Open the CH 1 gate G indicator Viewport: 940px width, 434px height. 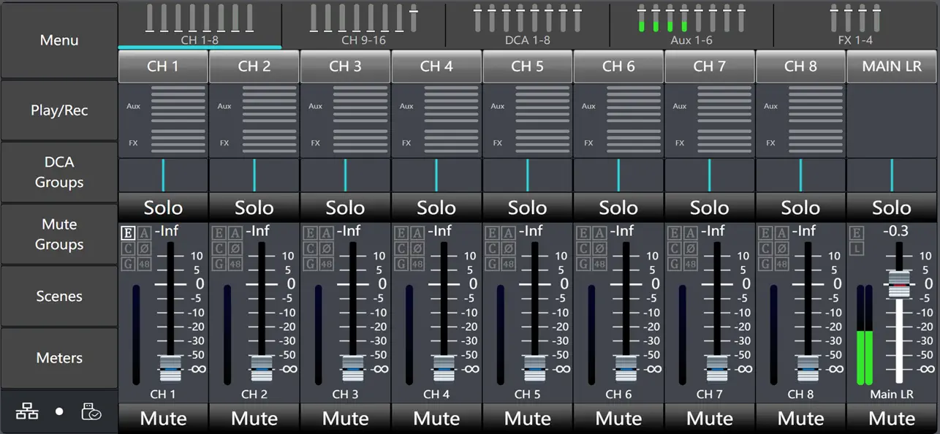127,263
